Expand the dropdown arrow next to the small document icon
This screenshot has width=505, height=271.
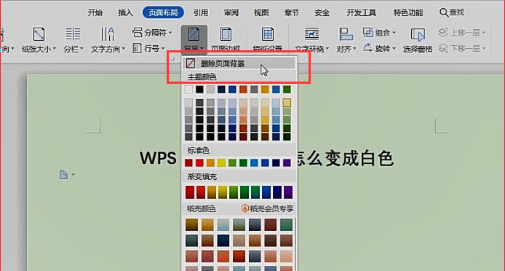pos(73,175)
